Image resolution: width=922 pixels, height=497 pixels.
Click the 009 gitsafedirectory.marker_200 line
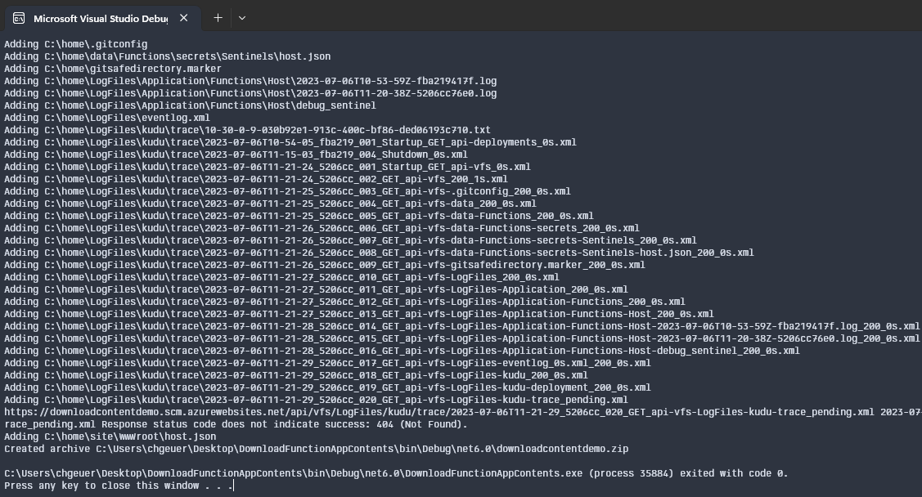click(x=325, y=266)
